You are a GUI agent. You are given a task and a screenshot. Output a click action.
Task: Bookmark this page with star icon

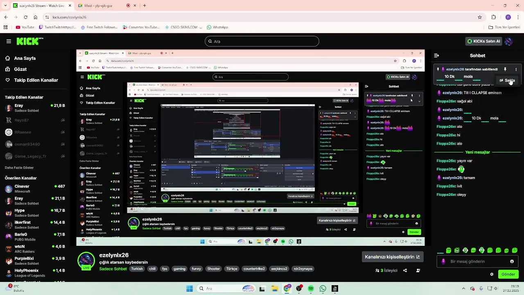[x=480, y=17]
